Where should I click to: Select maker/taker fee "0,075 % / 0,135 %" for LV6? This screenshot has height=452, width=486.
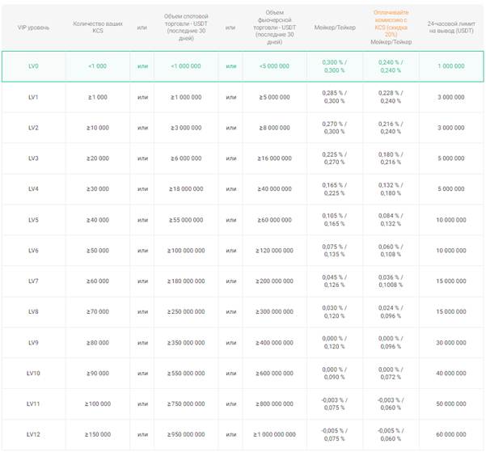click(x=335, y=251)
